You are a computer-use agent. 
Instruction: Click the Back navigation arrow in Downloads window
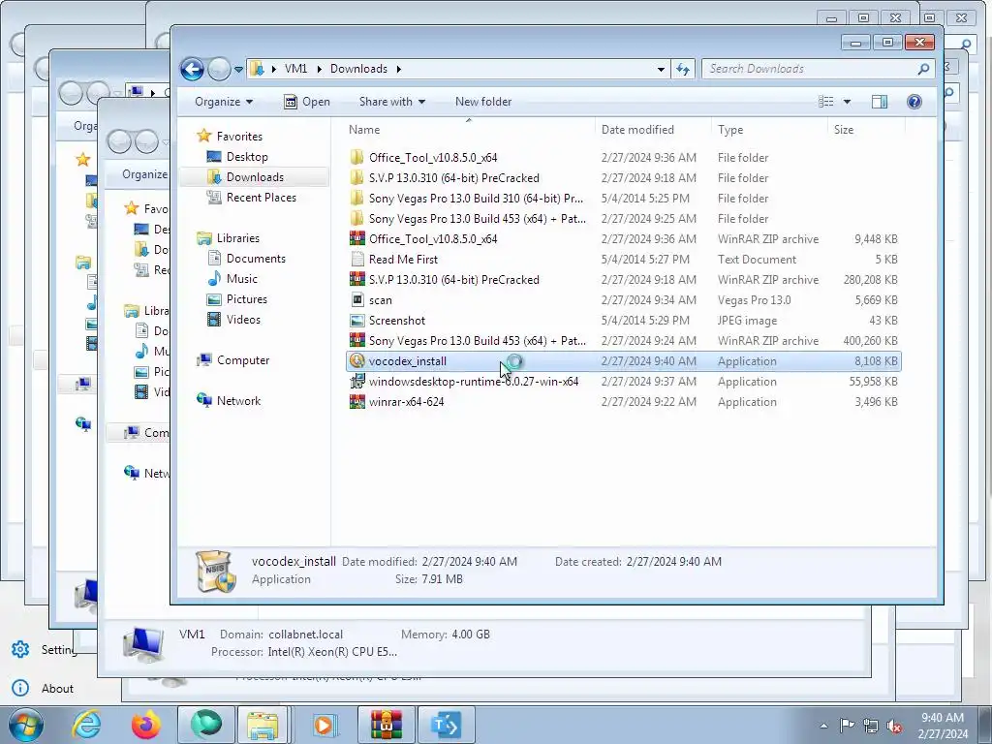point(193,69)
